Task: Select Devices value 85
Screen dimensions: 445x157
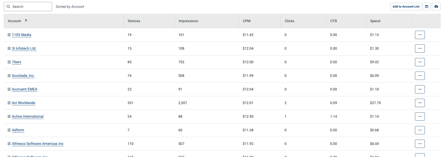Action: (130, 62)
